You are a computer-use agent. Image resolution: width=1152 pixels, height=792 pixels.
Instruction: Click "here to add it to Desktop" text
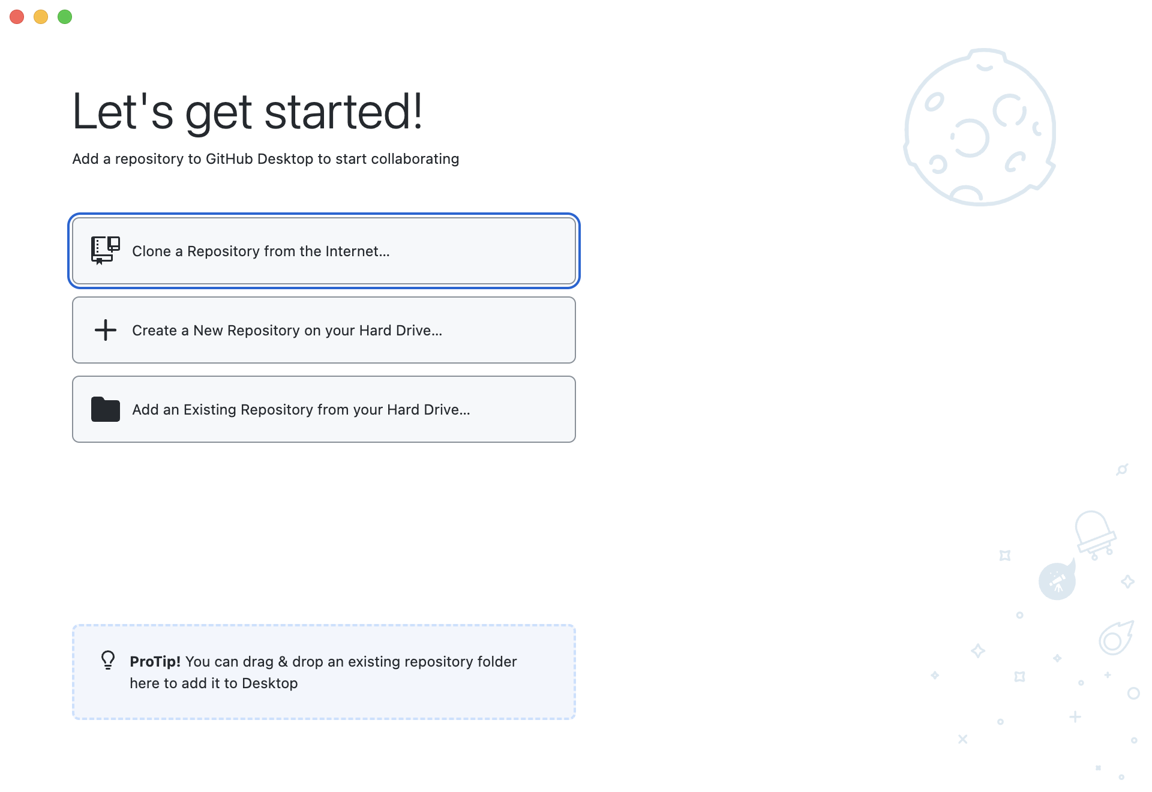[x=214, y=683]
